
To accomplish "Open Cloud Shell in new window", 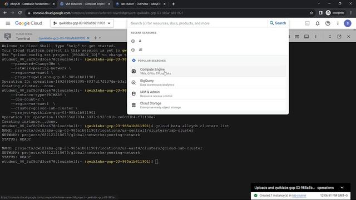I will pos(339,37).
